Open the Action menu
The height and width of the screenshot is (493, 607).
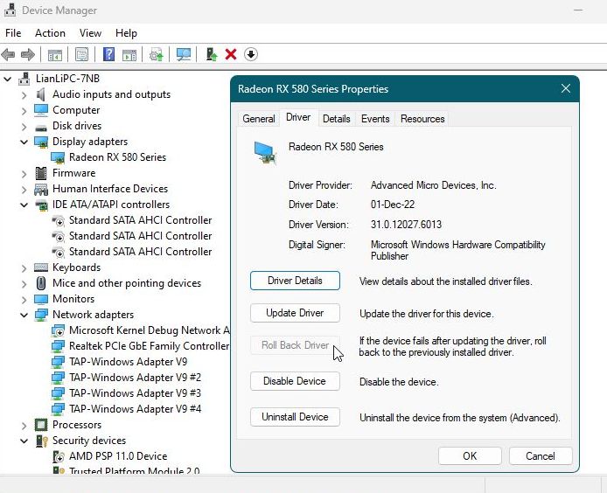click(50, 33)
